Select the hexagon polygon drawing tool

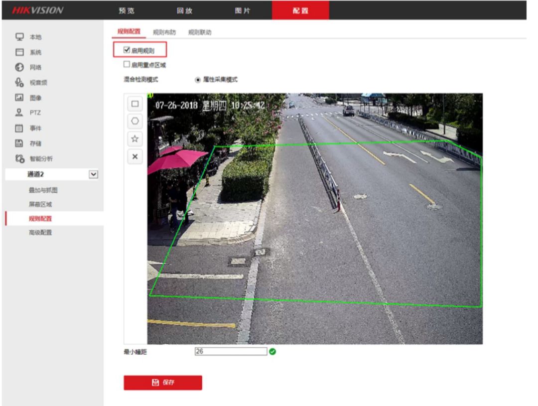click(134, 121)
